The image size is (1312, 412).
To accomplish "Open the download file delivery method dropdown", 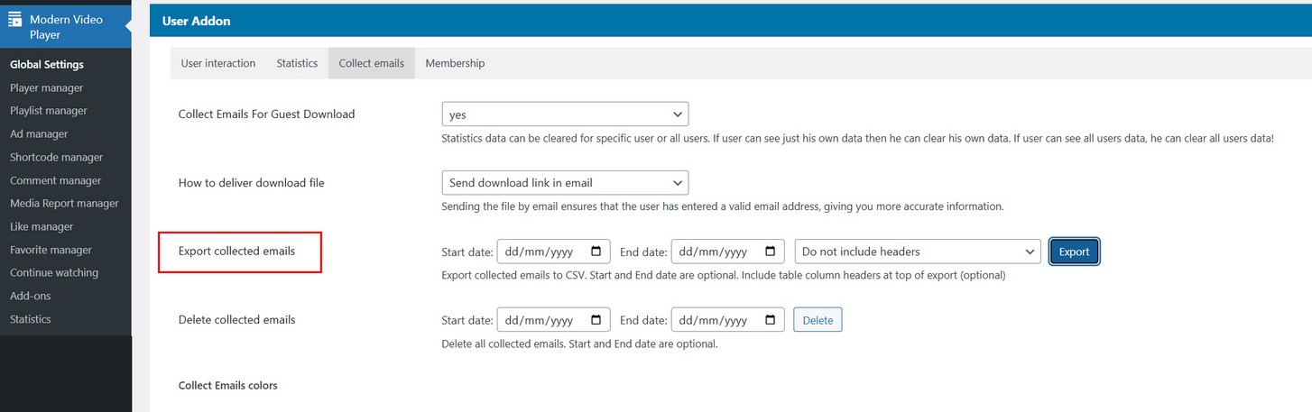I will point(564,183).
